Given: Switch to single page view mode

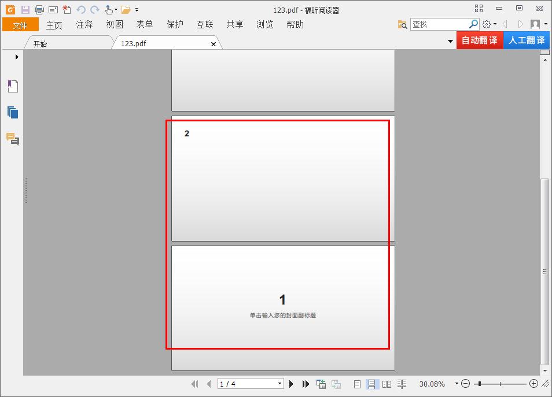Looking at the screenshot, I should tap(357, 384).
